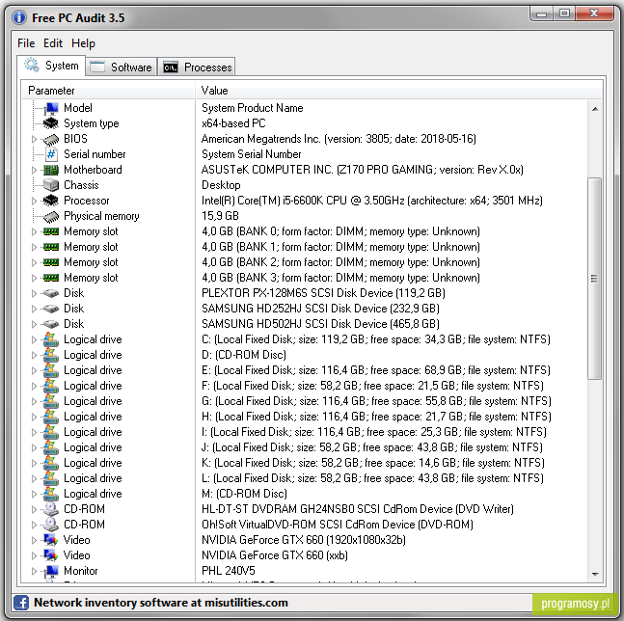Screen dimensions: 624x621
Task: Select the Desktop chassis value
Action: tap(221, 185)
